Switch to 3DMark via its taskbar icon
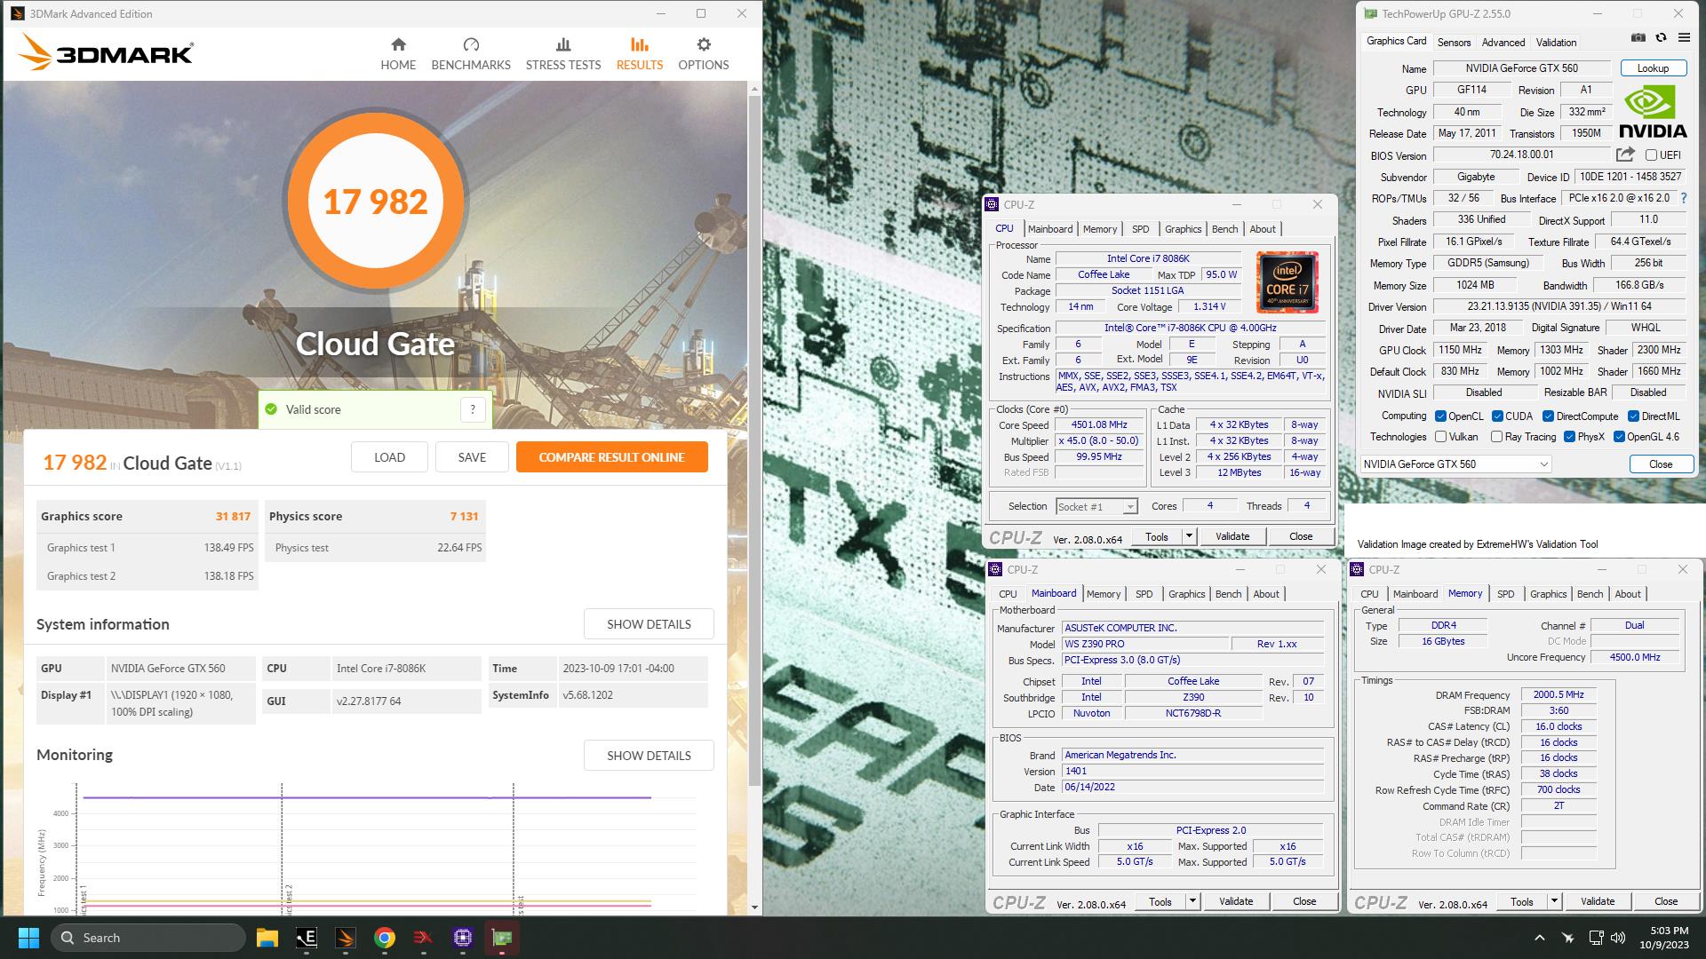This screenshot has width=1706, height=959. pyautogui.click(x=345, y=938)
